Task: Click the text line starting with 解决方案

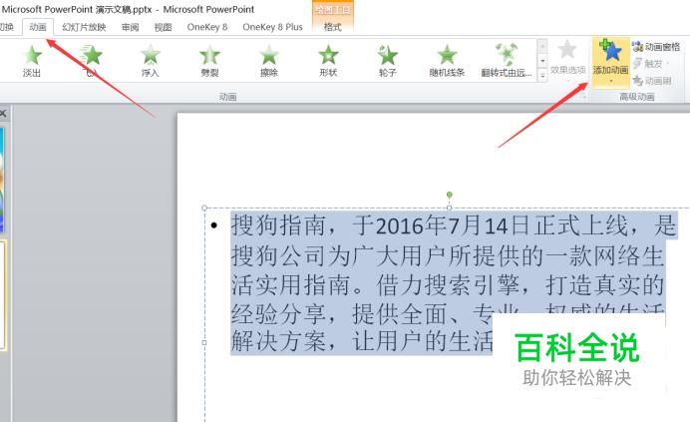Action: tap(362, 341)
